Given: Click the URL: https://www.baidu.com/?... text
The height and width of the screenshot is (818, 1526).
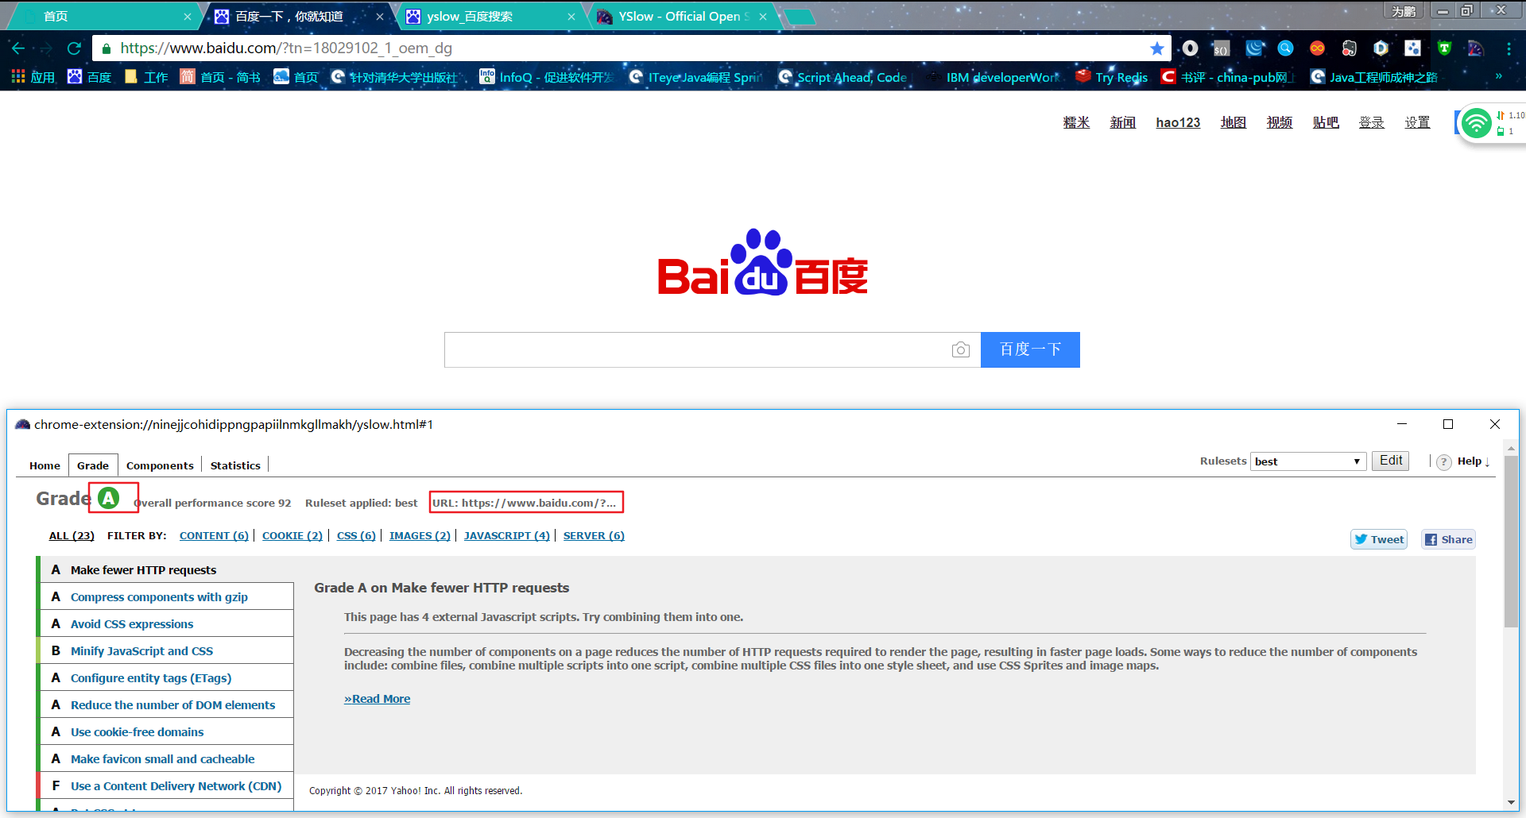Looking at the screenshot, I should [525, 503].
